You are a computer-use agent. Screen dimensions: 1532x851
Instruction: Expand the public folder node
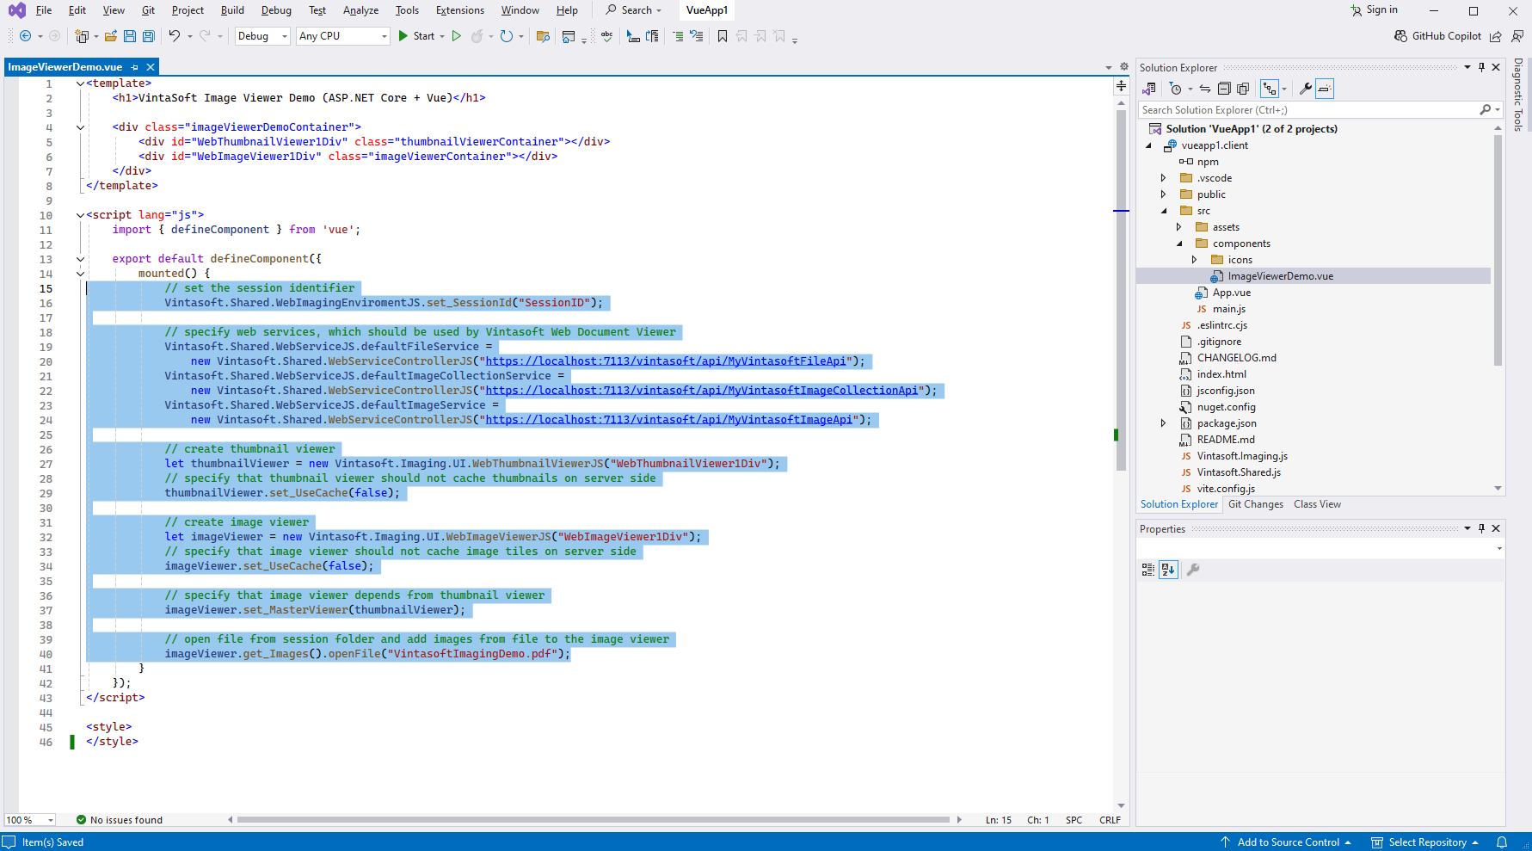pos(1164,194)
